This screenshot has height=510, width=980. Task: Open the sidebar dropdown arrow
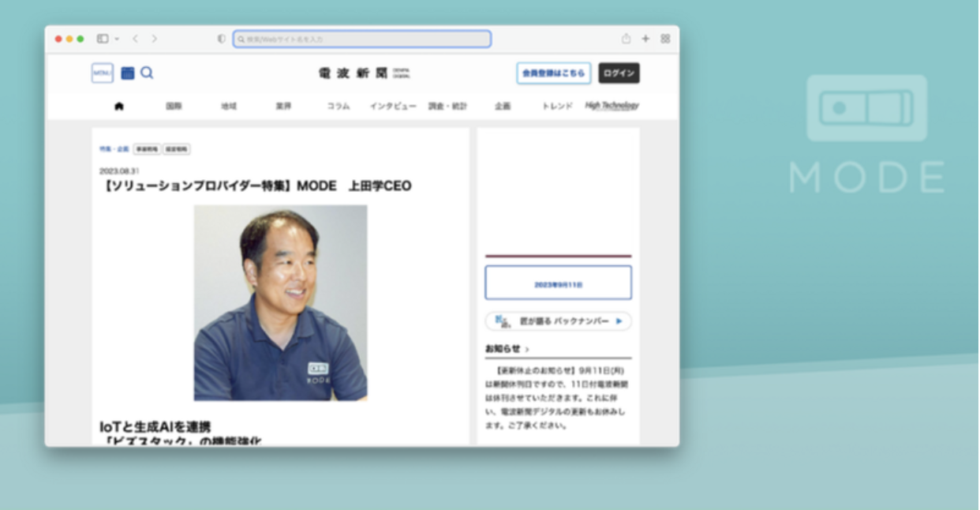(x=117, y=39)
